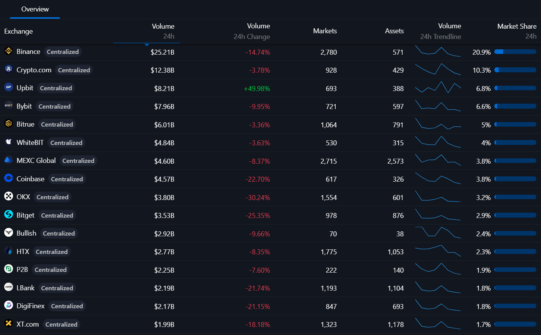Click the Bybit logo icon
Viewport: 541px width, 335px height.
pyautogui.click(x=8, y=106)
